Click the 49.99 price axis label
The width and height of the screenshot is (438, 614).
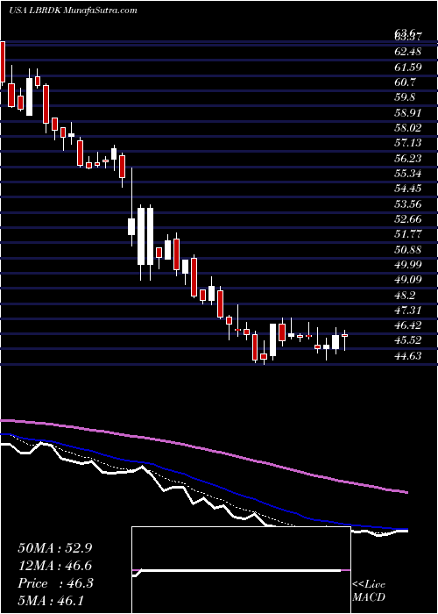407,264
